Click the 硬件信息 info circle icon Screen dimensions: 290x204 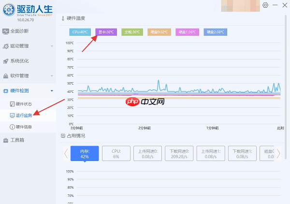click(12, 127)
